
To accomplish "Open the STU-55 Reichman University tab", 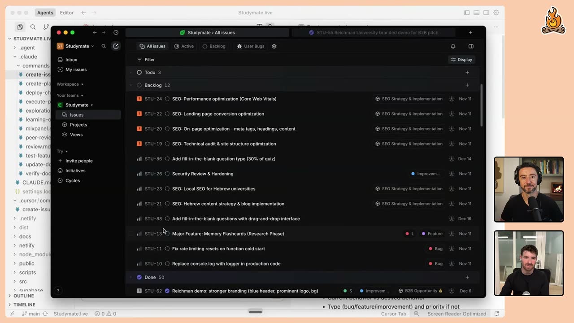I will (x=374, y=32).
